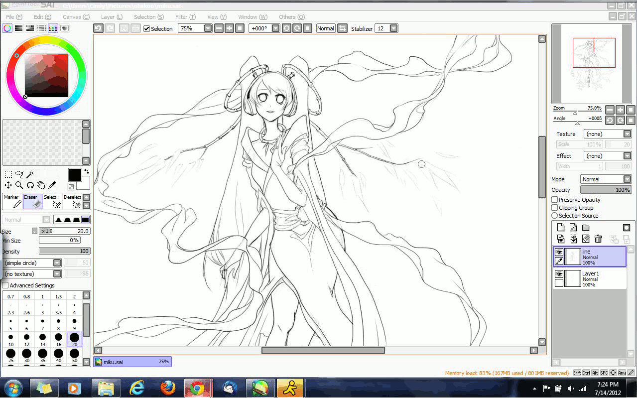Create a new layer folder

coord(586,228)
